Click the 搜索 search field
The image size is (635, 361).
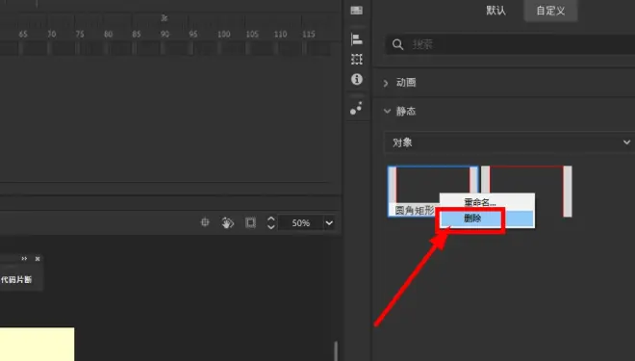point(510,44)
